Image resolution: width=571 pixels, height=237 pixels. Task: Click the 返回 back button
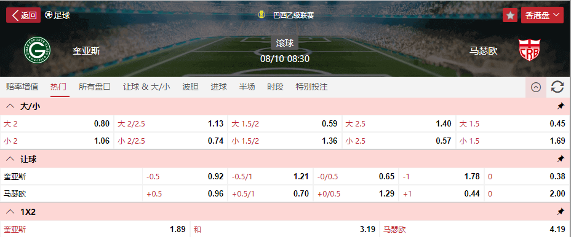click(23, 15)
